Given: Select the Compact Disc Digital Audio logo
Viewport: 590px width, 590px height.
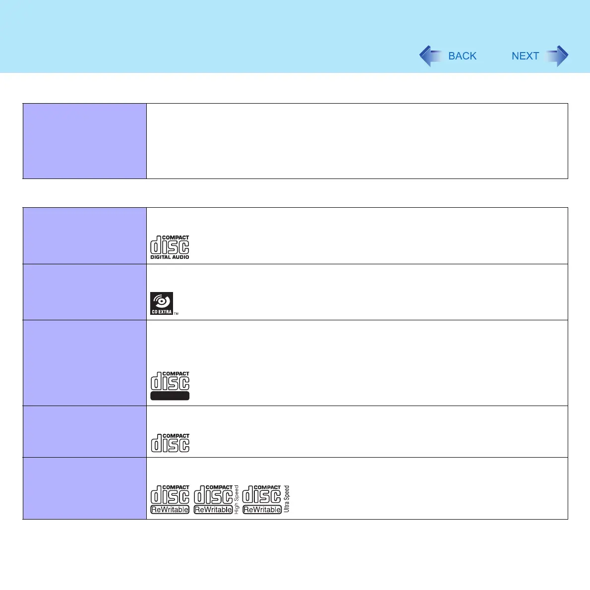Looking at the screenshot, I should (x=170, y=247).
